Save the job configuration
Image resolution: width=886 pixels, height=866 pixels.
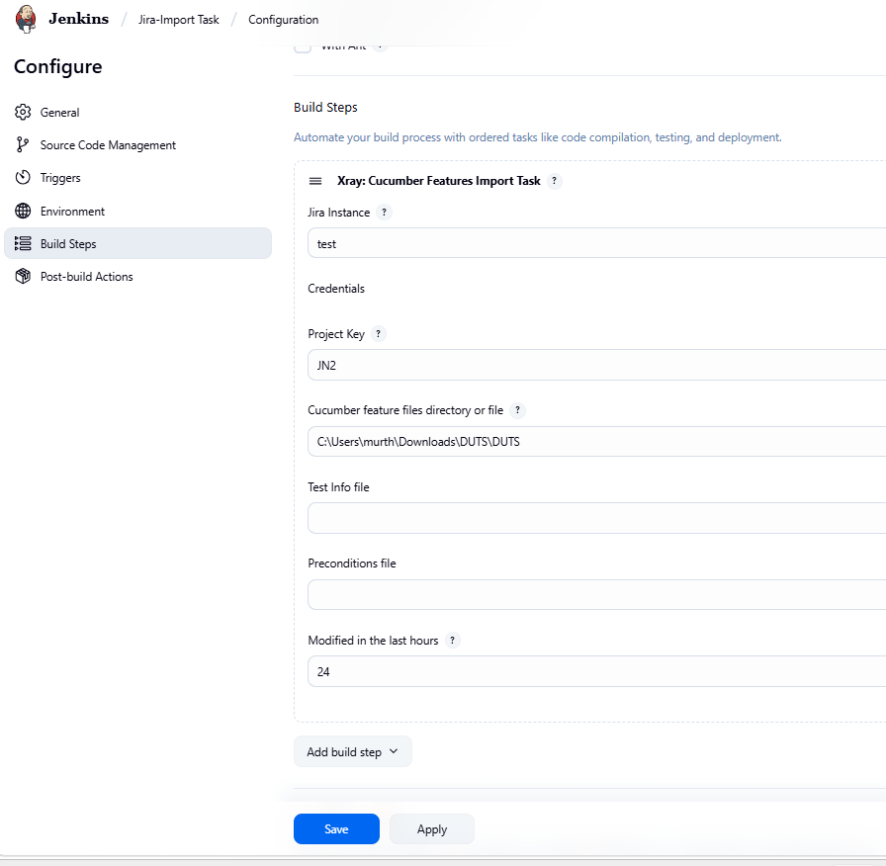(336, 828)
